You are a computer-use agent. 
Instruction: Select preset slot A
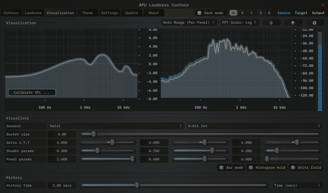(x=233, y=13)
